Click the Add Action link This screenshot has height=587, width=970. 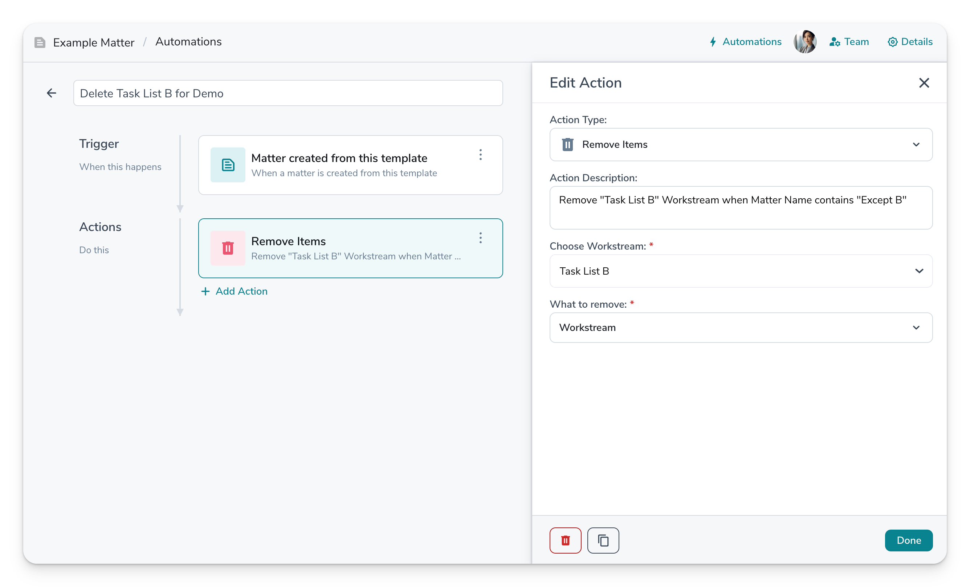click(x=234, y=291)
